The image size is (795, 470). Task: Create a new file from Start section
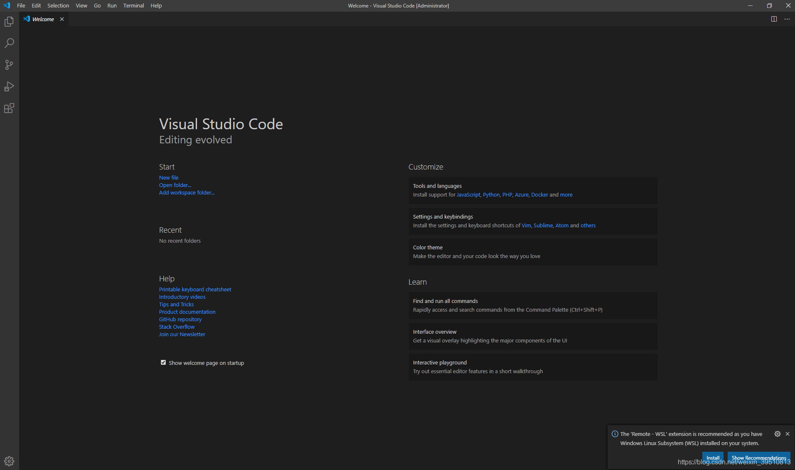tap(168, 177)
